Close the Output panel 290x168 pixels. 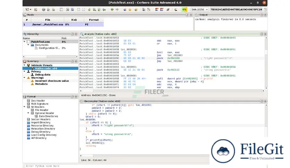click(265, 15)
